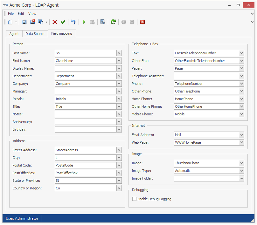Open the Mobile Phone dropdown arrow

pos(242,114)
